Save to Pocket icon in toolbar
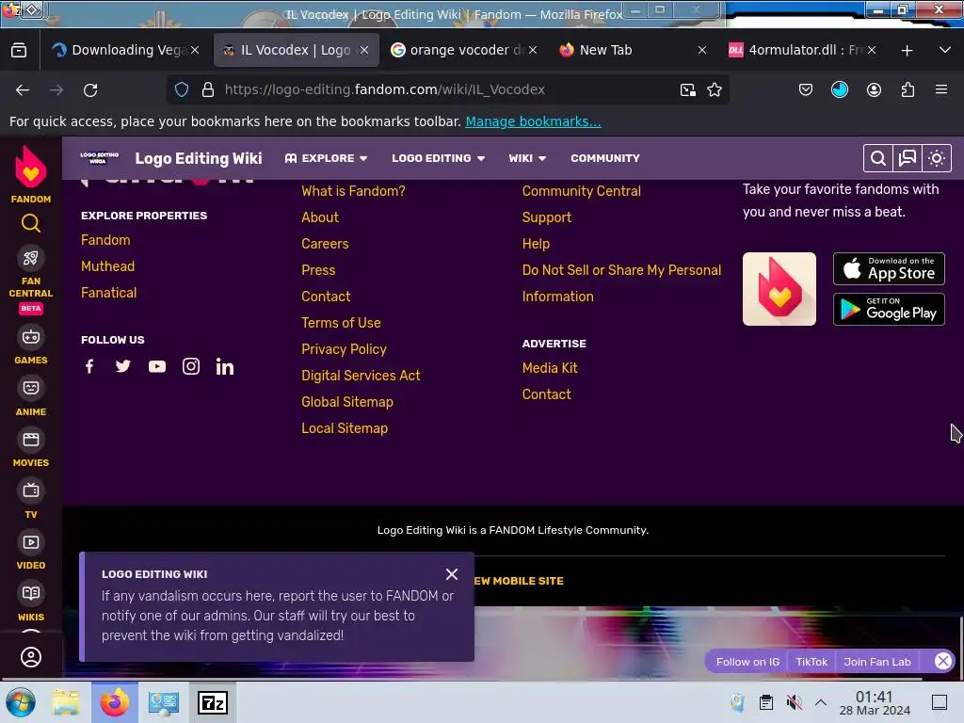This screenshot has height=723, width=964. click(806, 89)
